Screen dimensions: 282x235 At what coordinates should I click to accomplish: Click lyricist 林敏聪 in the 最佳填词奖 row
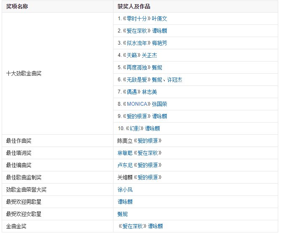tap(125, 153)
